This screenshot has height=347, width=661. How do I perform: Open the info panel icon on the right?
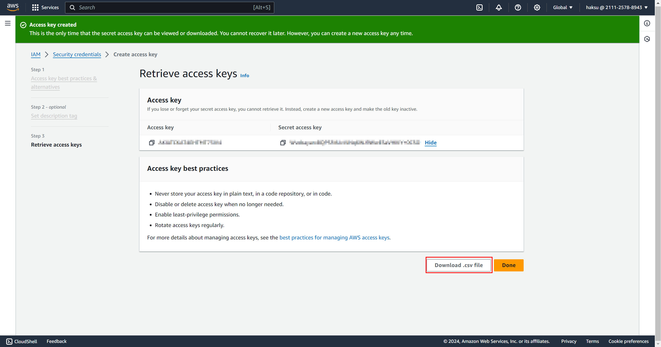point(647,23)
